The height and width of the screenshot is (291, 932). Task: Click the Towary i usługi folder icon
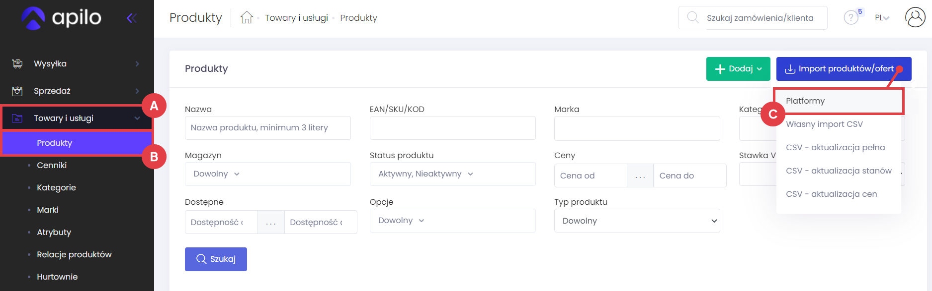[17, 118]
